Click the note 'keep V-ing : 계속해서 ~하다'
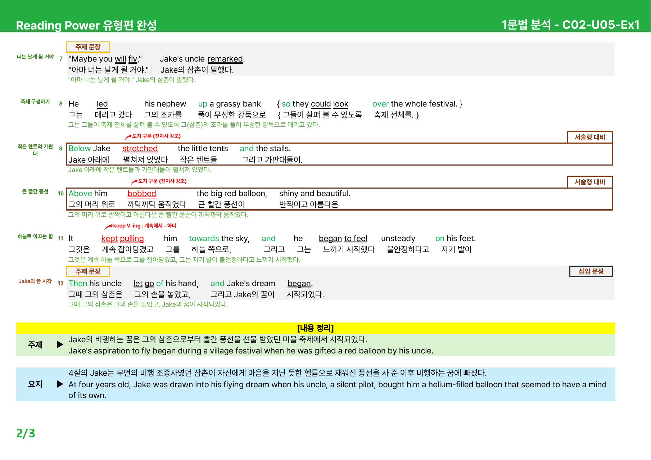The width and height of the screenshot is (651, 460). click(145, 226)
